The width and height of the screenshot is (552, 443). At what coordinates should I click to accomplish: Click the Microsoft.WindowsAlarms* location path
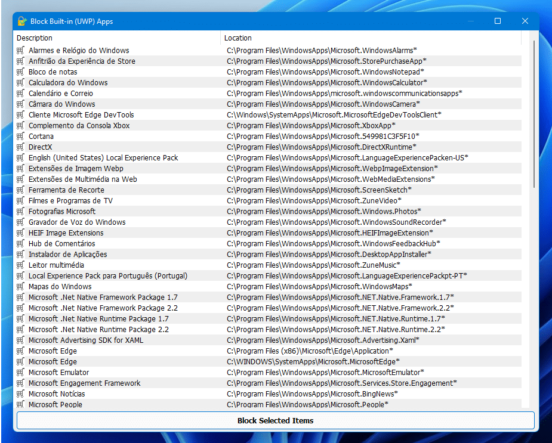pos(322,50)
